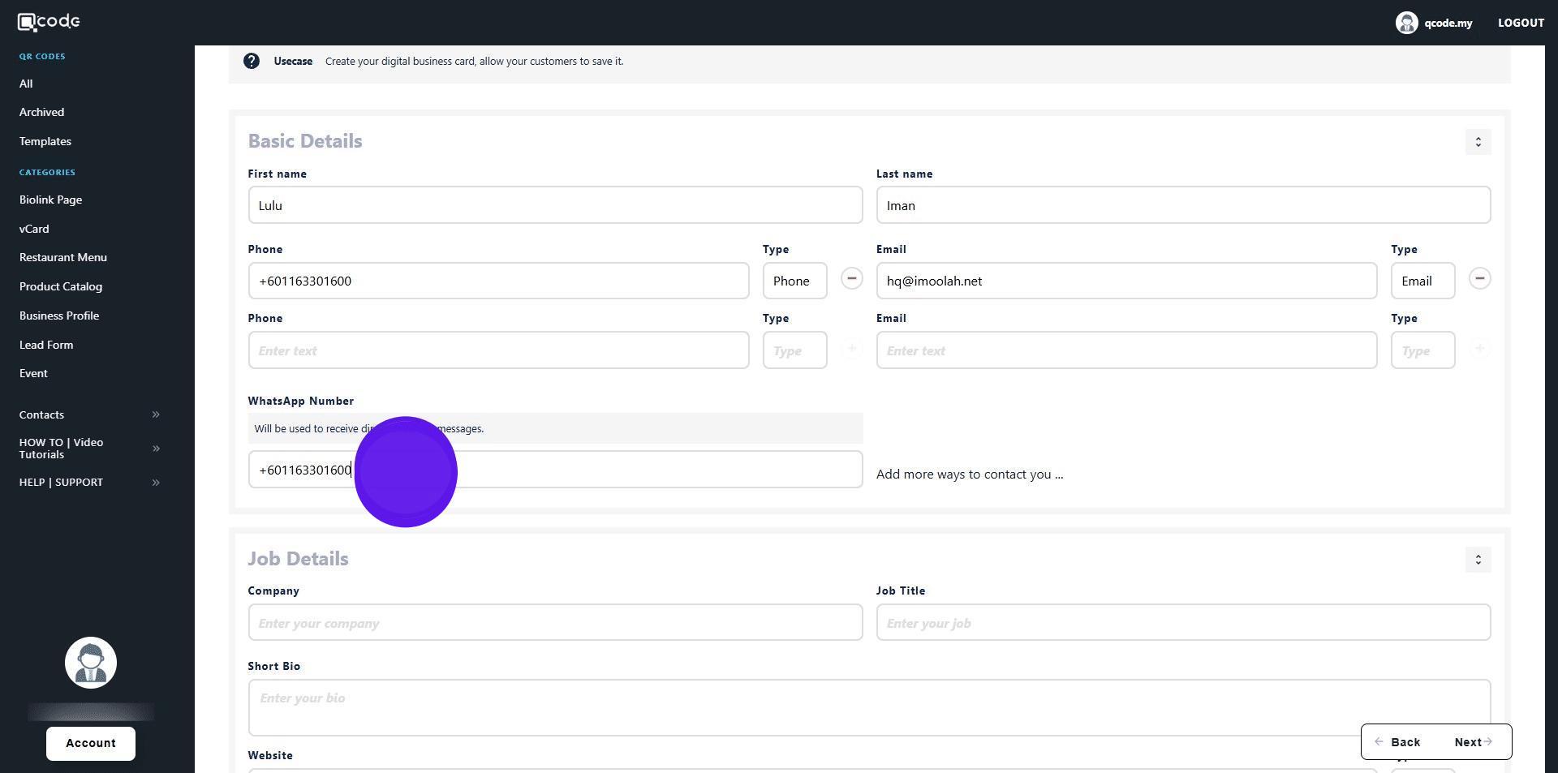Image resolution: width=1558 pixels, height=773 pixels.
Task: Expand the Contacts sidebar menu
Action: click(x=156, y=414)
